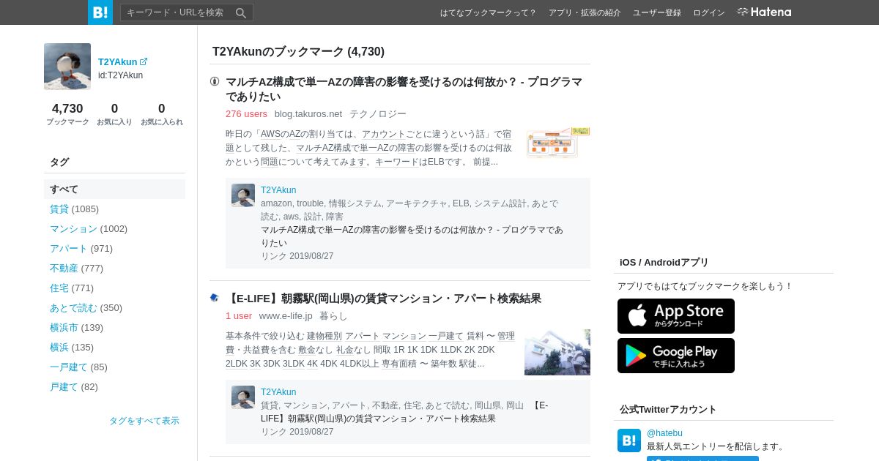Viewport: 879px width, 461px height.
Task: Open the www.e-life.jp domain link
Action: [x=286, y=315]
